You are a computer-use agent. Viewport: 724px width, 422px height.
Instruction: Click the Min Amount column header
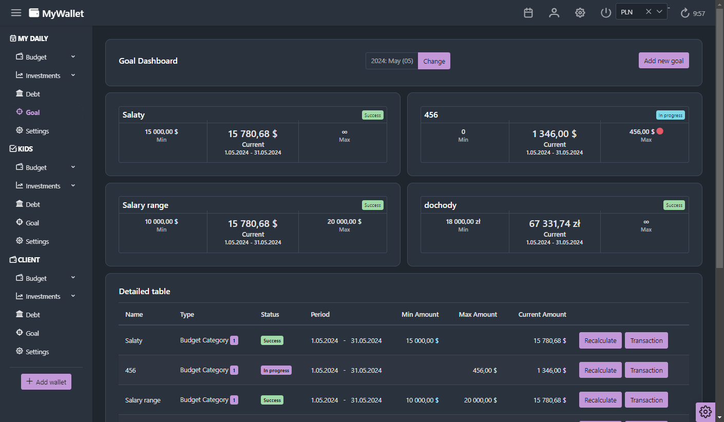pos(420,314)
